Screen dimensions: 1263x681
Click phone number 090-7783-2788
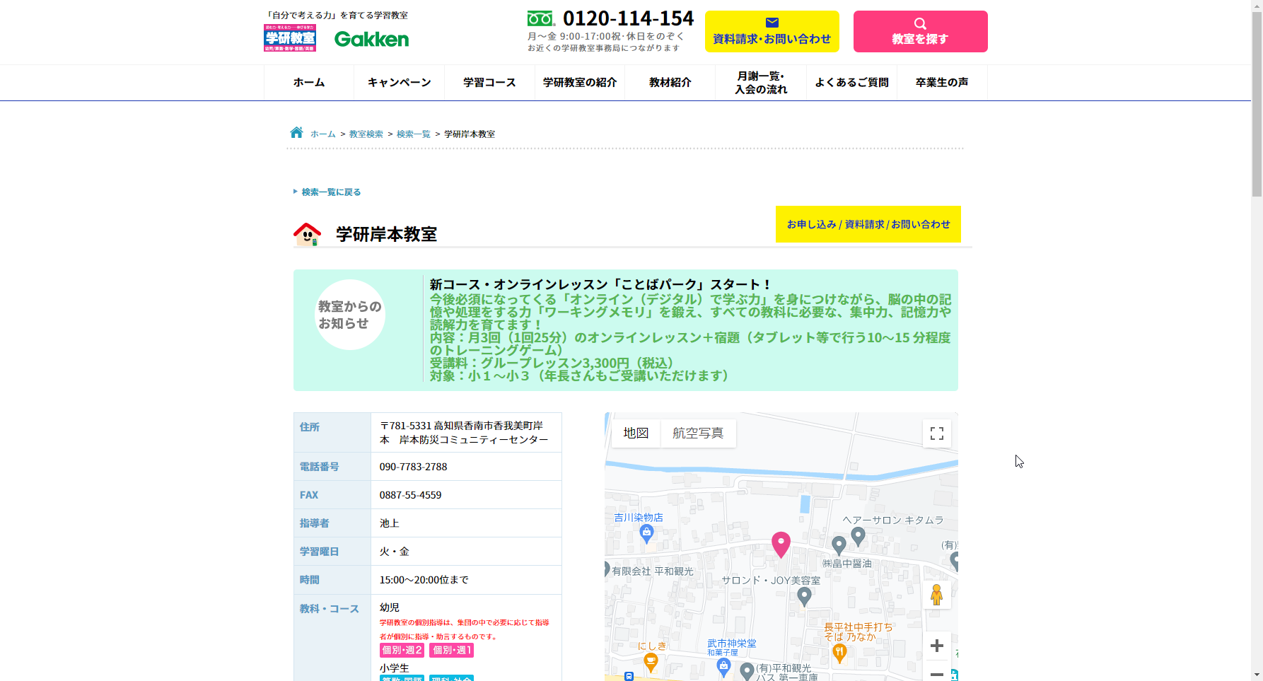pos(413,467)
